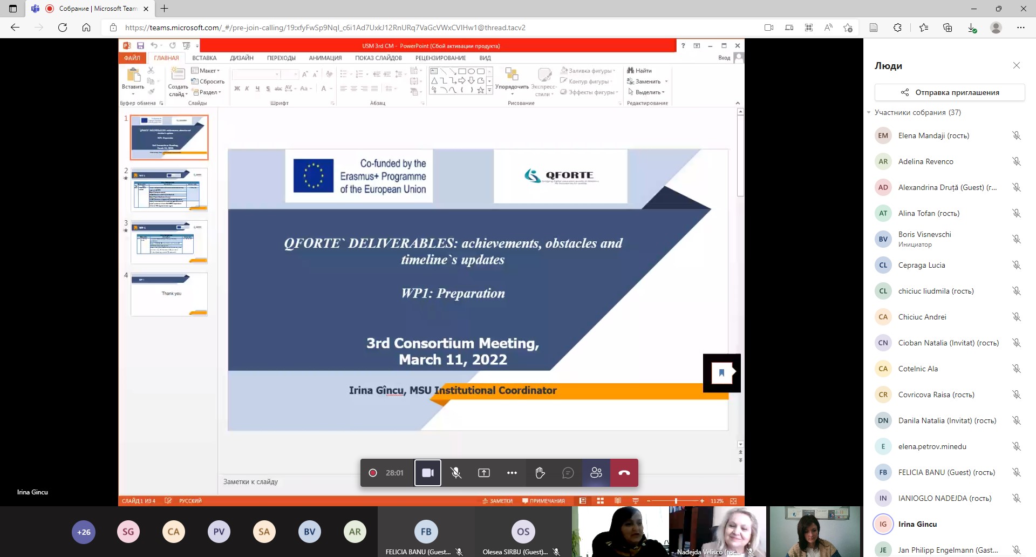Expand the +26 more participants bubble
Image resolution: width=1036 pixels, height=557 pixels.
pyautogui.click(x=84, y=532)
